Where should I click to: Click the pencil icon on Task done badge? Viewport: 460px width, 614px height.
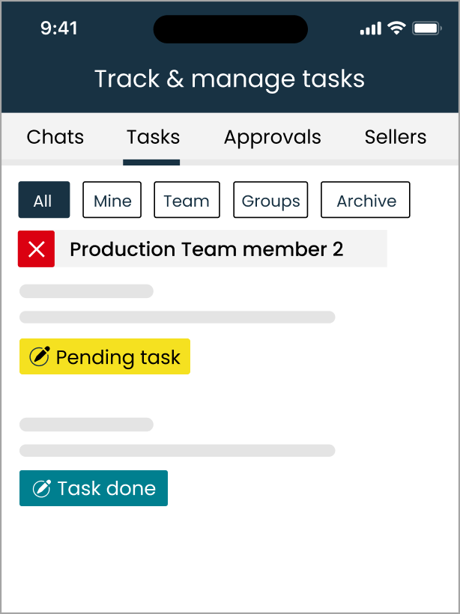42,488
